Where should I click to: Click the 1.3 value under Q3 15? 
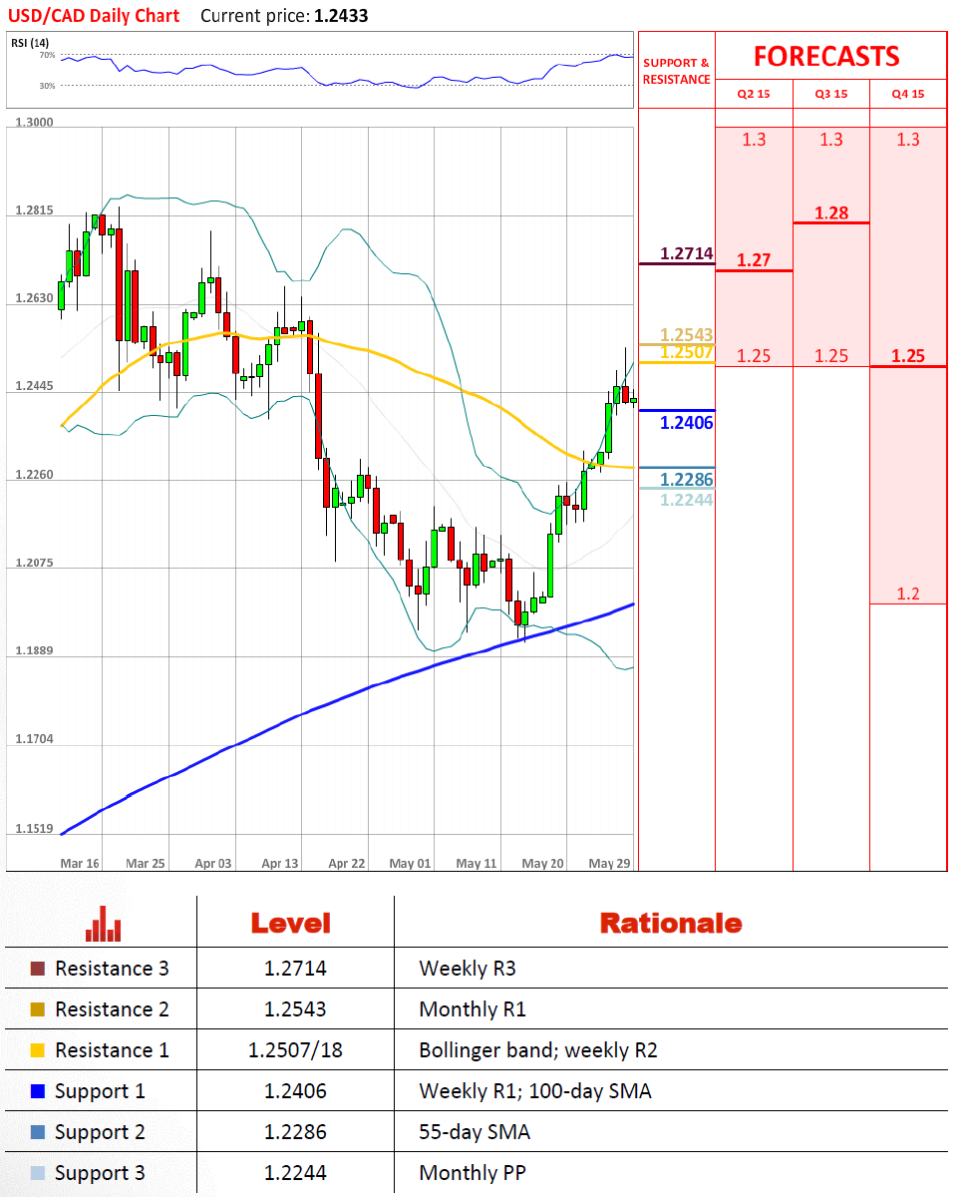click(831, 140)
